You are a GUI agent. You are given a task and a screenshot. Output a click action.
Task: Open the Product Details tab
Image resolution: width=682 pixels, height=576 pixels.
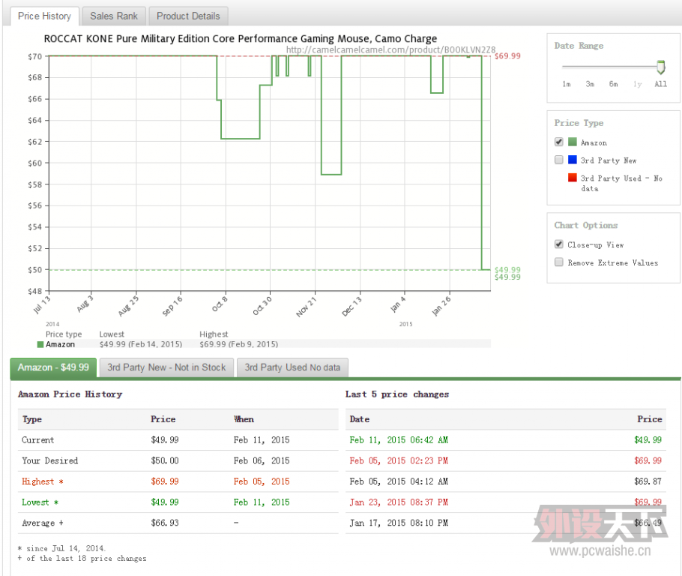pos(188,16)
